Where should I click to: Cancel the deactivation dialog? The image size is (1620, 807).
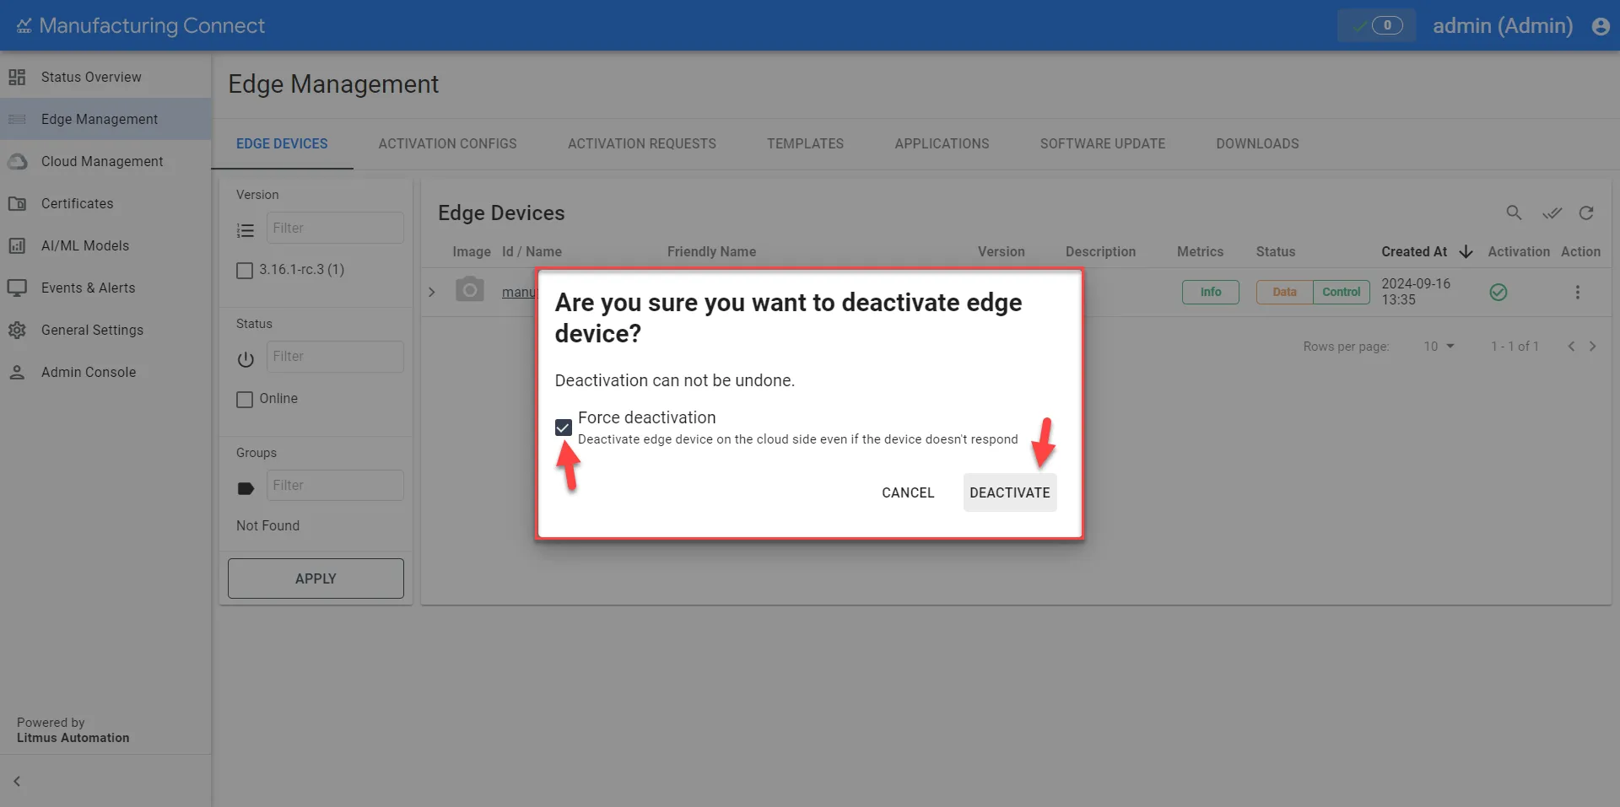908,492
